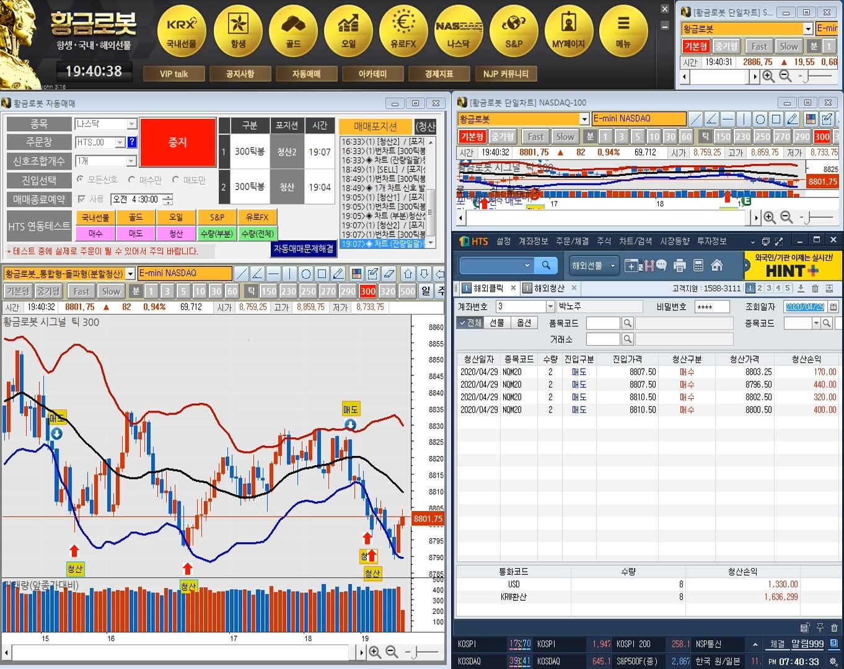Click 수량(전체) green button
This screenshot has width=844, height=669.
[257, 234]
